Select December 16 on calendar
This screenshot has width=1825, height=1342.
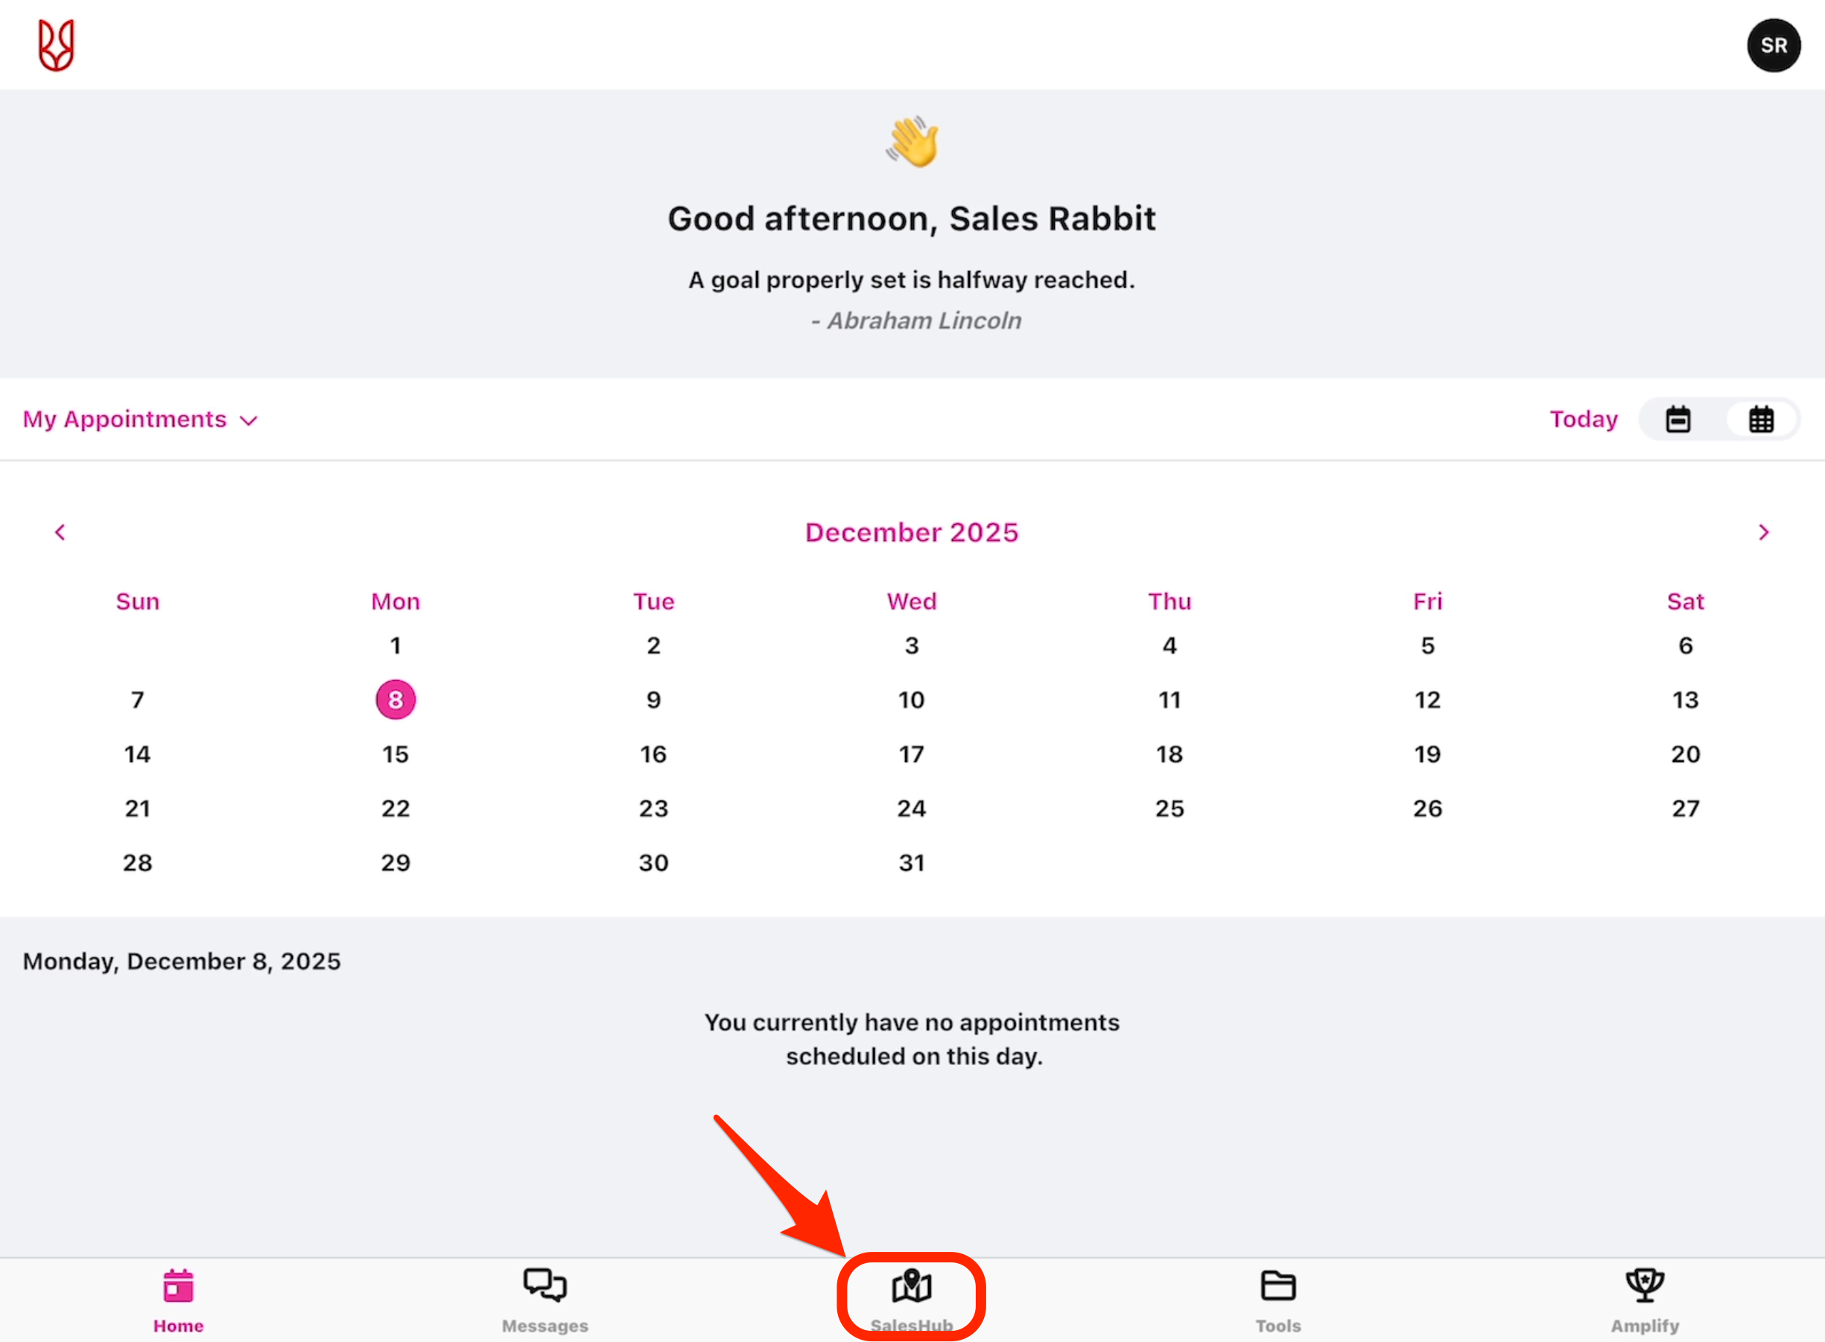click(x=653, y=754)
